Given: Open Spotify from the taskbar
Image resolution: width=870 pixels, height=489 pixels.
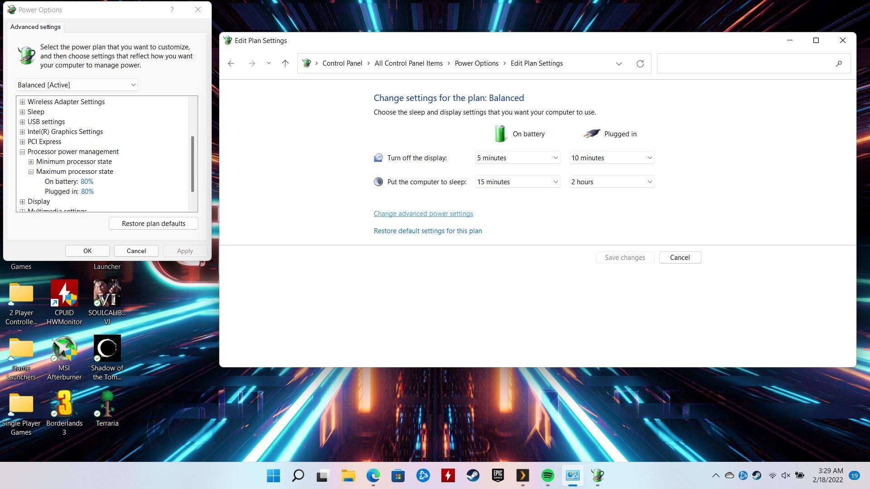Looking at the screenshot, I should pos(547,475).
